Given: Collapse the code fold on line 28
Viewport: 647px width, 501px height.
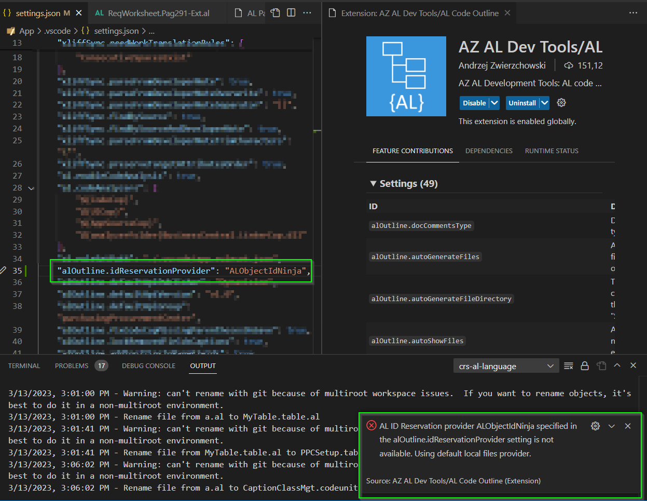Looking at the screenshot, I should (31, 188).
